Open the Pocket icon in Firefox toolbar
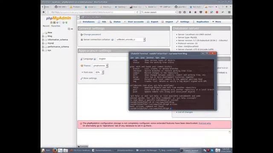273x153 pixels. point(201,12)
